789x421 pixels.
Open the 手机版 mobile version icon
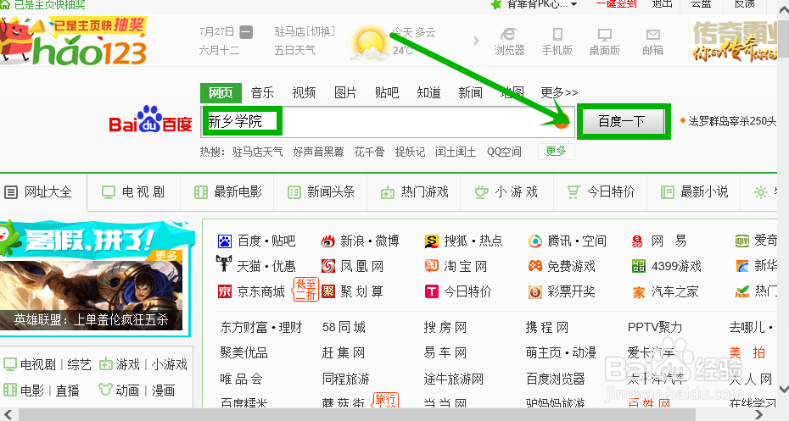tap(557, 41)
